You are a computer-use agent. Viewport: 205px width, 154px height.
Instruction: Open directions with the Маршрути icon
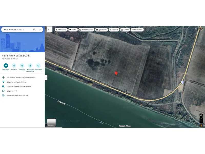(x=6, y=66)
